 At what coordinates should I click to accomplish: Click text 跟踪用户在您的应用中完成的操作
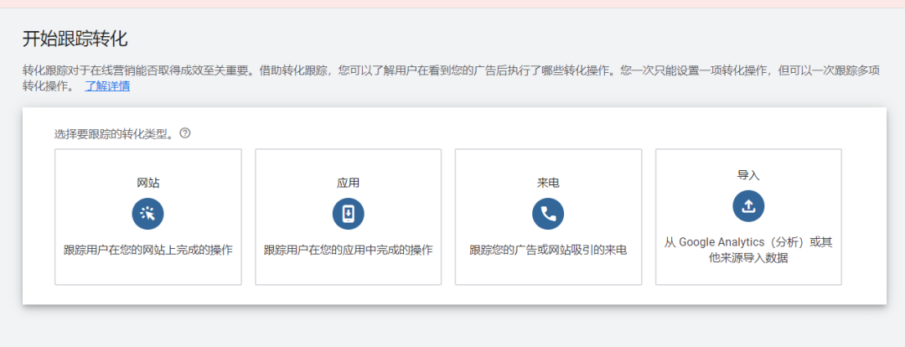tap(348, 251)
